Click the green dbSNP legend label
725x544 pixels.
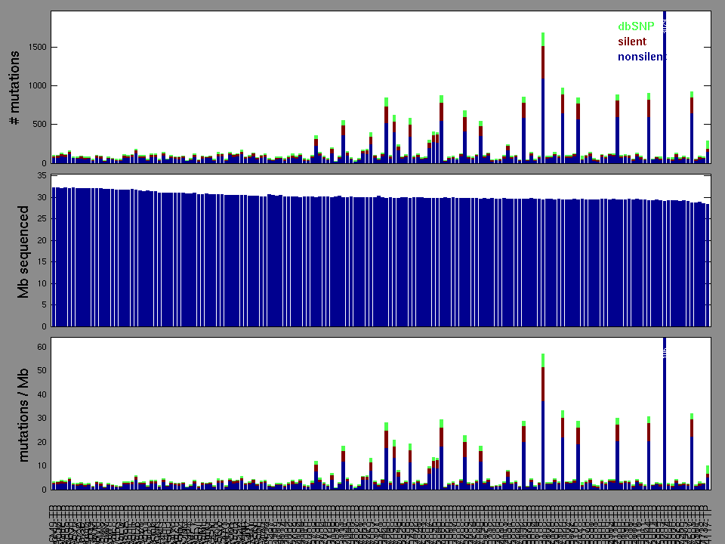tap(636, 26)
